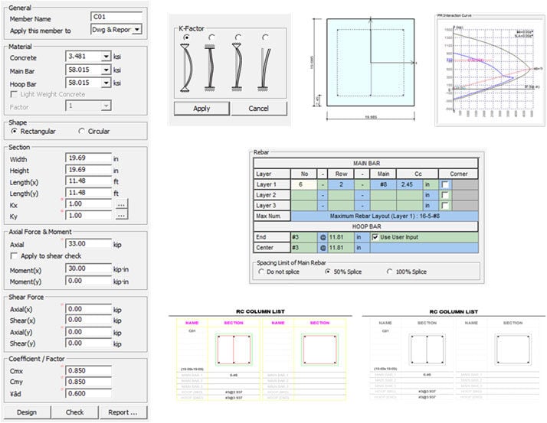This screenshot has height=423, width=547.
Task: Open the Kx browse button
Action: point(122,204)
